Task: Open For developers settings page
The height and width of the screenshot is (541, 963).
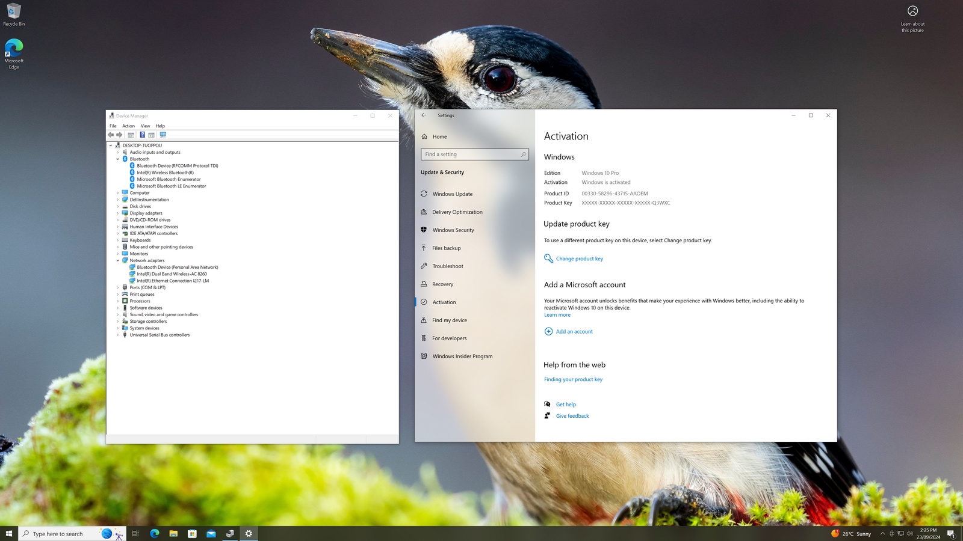Action: tap(449, 338)
